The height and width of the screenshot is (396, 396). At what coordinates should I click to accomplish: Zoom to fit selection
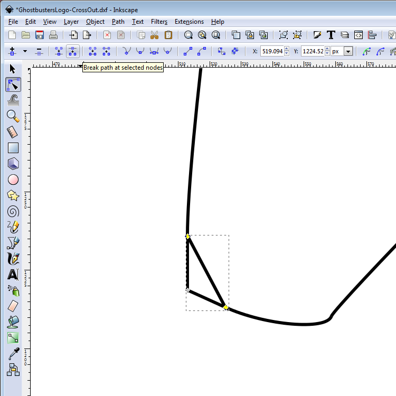(x=188, y=35)
